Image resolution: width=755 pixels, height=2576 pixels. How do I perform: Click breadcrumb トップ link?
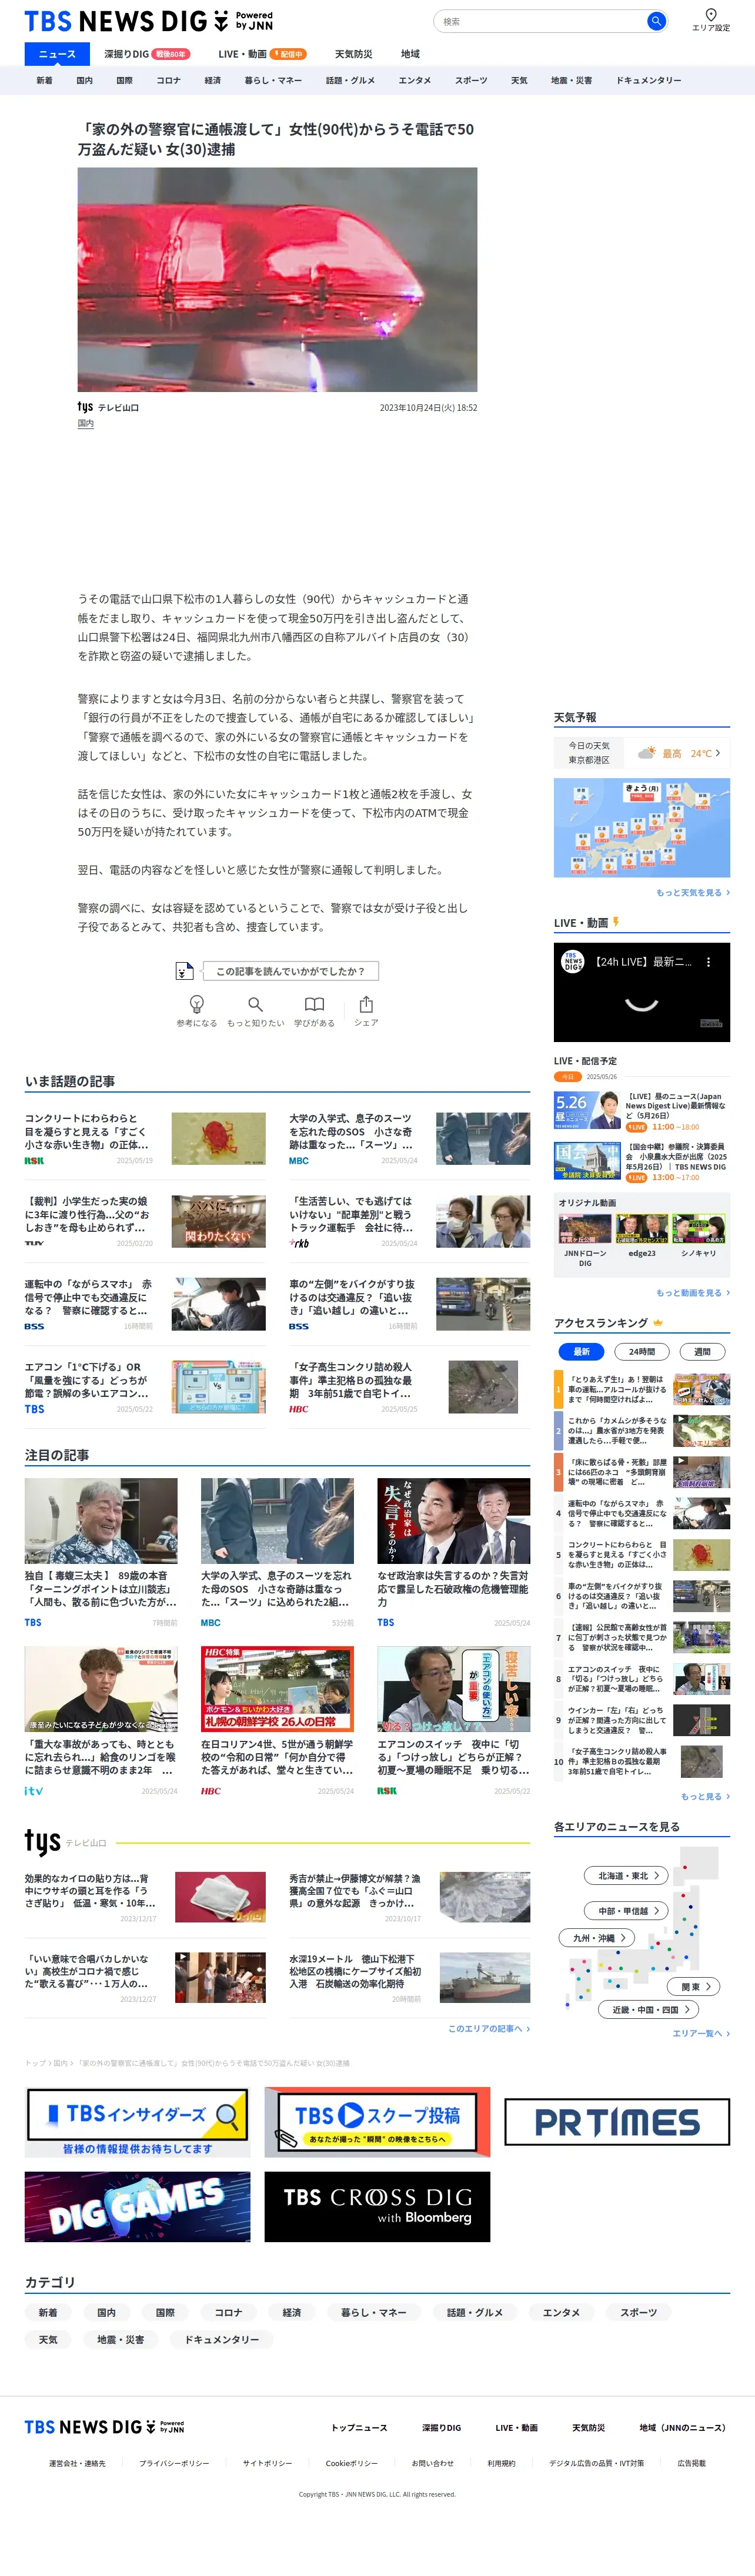point(35,2062)
